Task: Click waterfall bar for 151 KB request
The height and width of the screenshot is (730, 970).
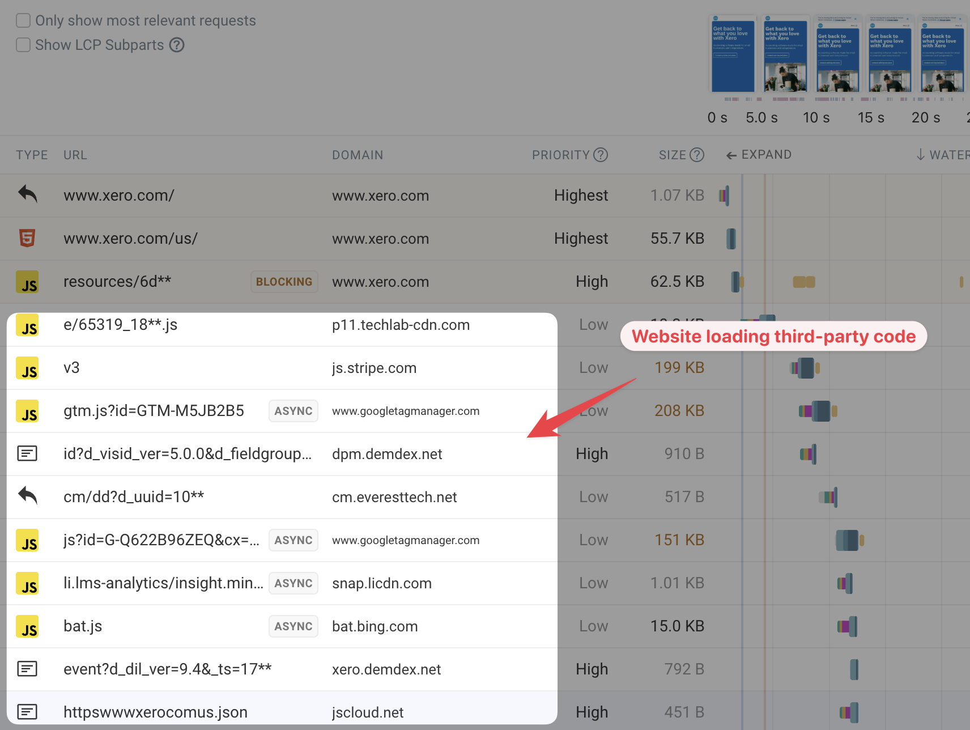Action: (x=849, y=540)
